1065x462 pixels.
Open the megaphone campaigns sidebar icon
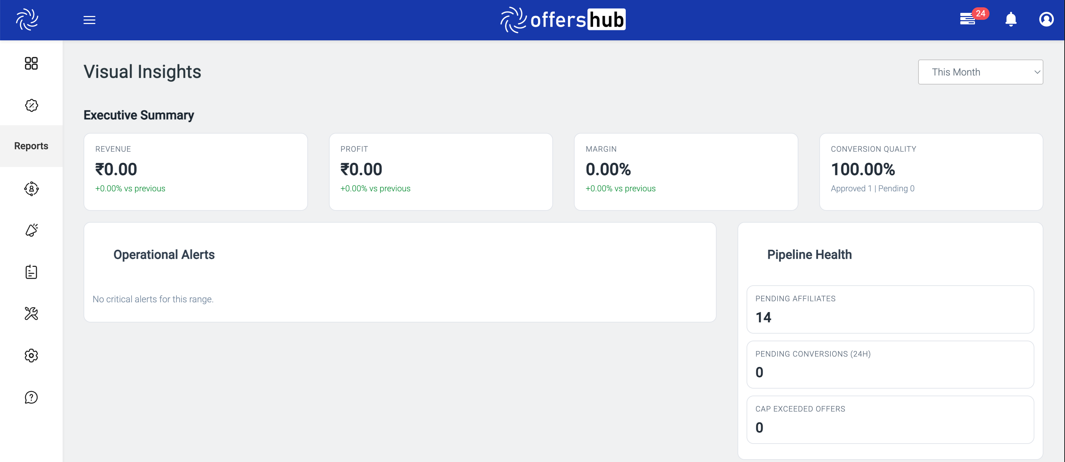(31, 230)
